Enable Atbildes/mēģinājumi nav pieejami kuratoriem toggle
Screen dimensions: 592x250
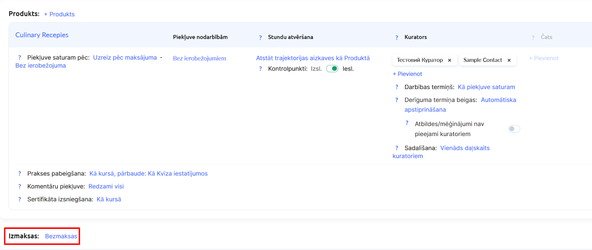(514, 129)
